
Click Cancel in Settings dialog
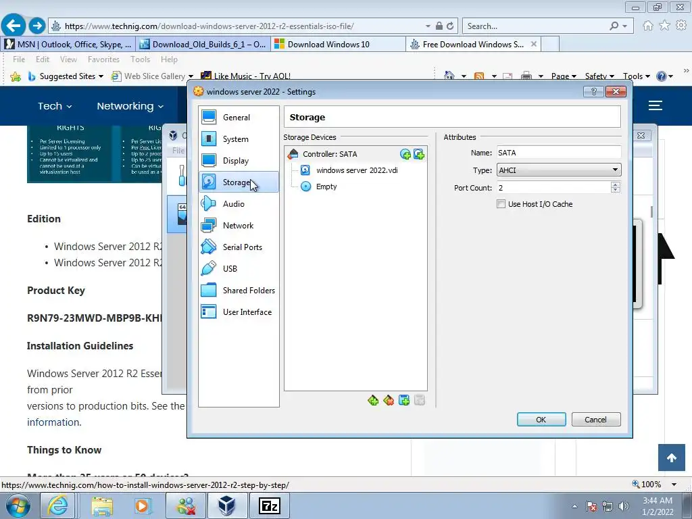click(596, 420)
